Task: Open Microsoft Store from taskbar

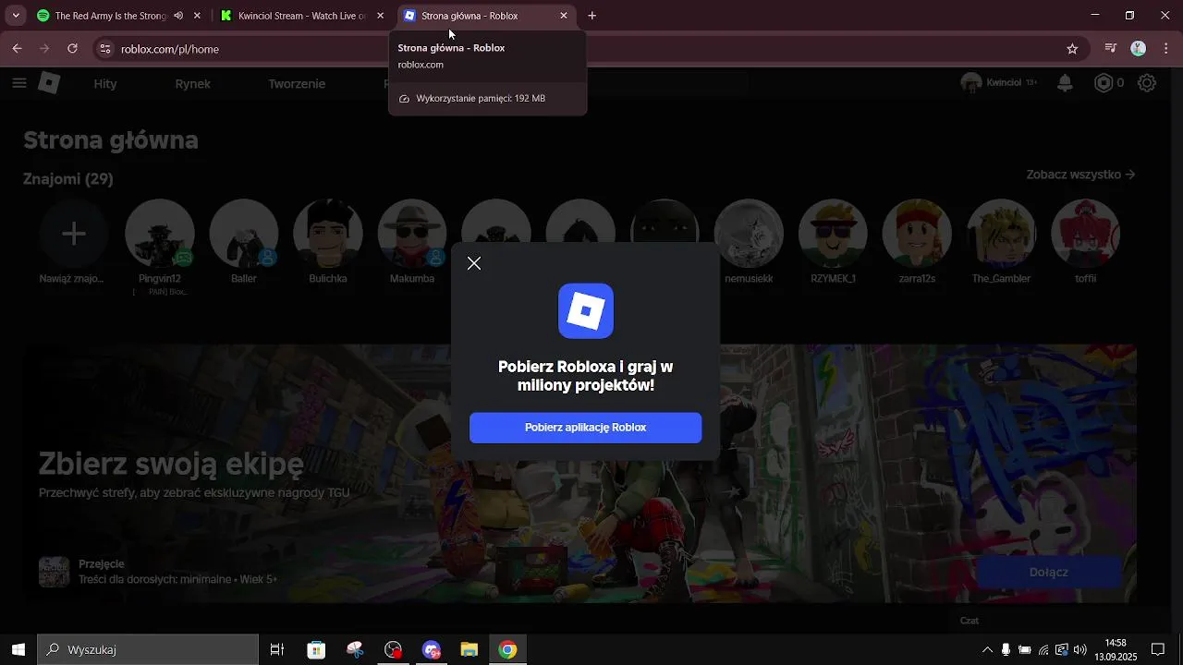Action: pyautogui.click(x=316, y=649)
